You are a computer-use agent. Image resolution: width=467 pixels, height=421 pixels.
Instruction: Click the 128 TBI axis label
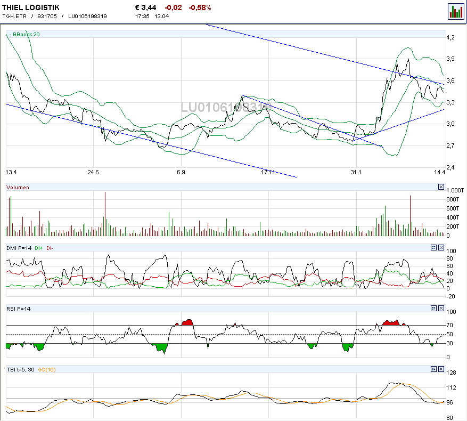pyautogui.click(x=451, y=373)
